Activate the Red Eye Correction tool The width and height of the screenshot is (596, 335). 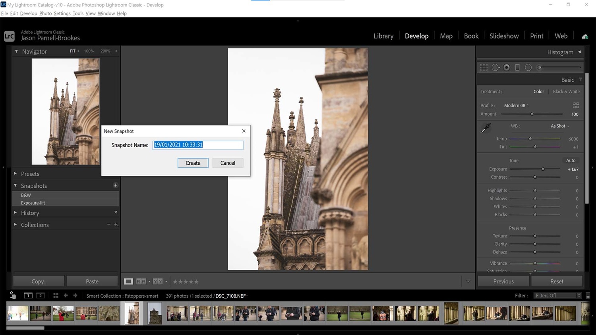click(507, 67)
